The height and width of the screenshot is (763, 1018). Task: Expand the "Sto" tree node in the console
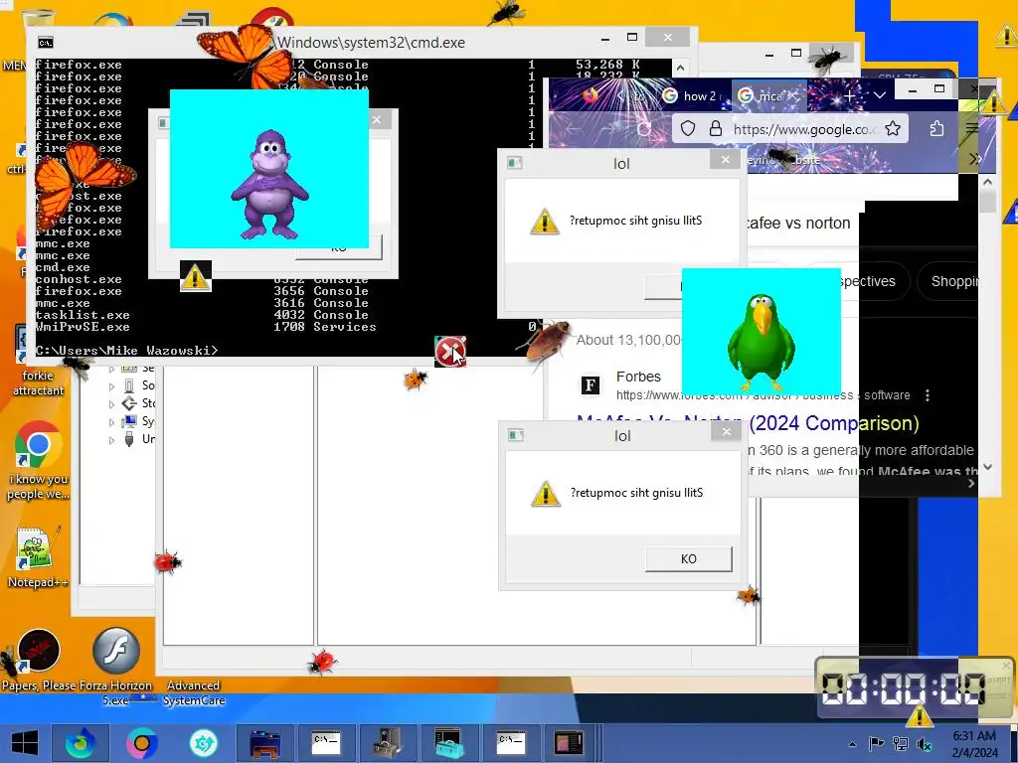point(111,404)
